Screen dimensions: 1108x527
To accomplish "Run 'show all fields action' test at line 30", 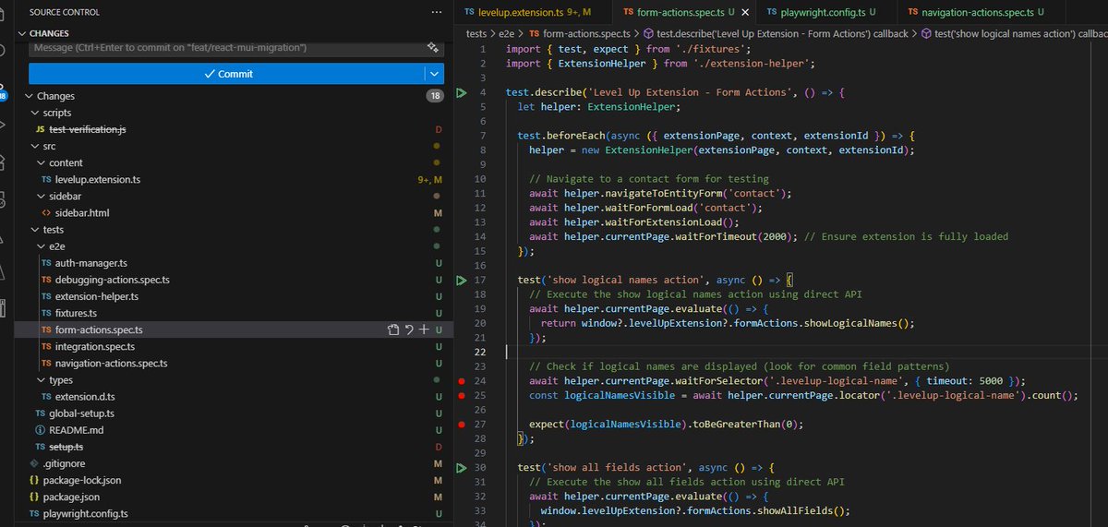I will click(462, 468).
